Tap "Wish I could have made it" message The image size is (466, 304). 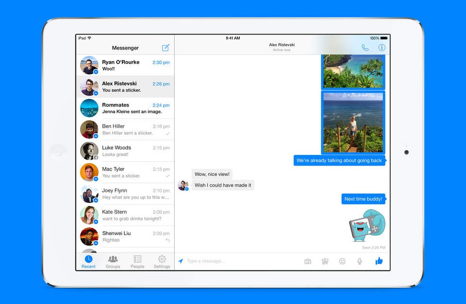[223, 185]
